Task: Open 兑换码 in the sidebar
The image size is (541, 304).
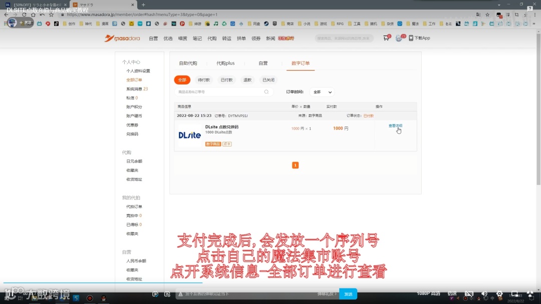Action: (132, 134)
